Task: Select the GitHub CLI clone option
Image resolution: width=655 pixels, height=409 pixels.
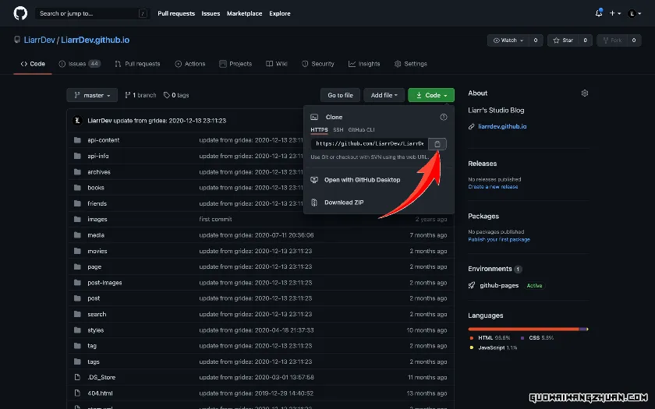Action: 361,130
